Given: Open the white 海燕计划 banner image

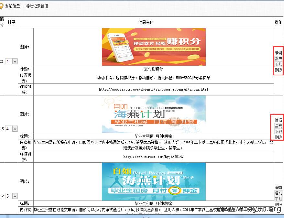Looking at the screenshot, I should coord(153,114).
